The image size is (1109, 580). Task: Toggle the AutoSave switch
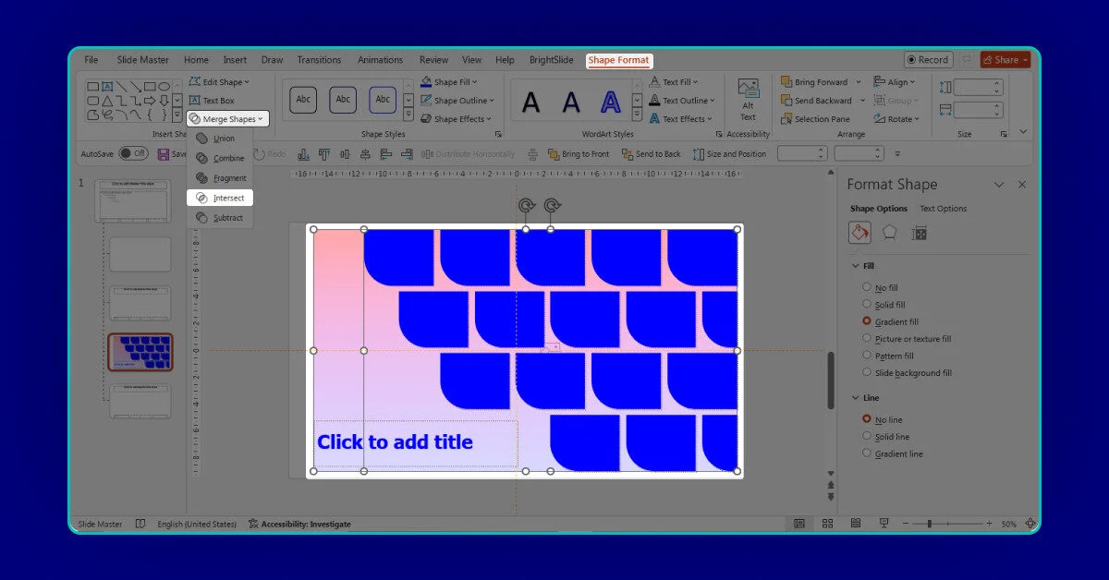tap(133, 153)
